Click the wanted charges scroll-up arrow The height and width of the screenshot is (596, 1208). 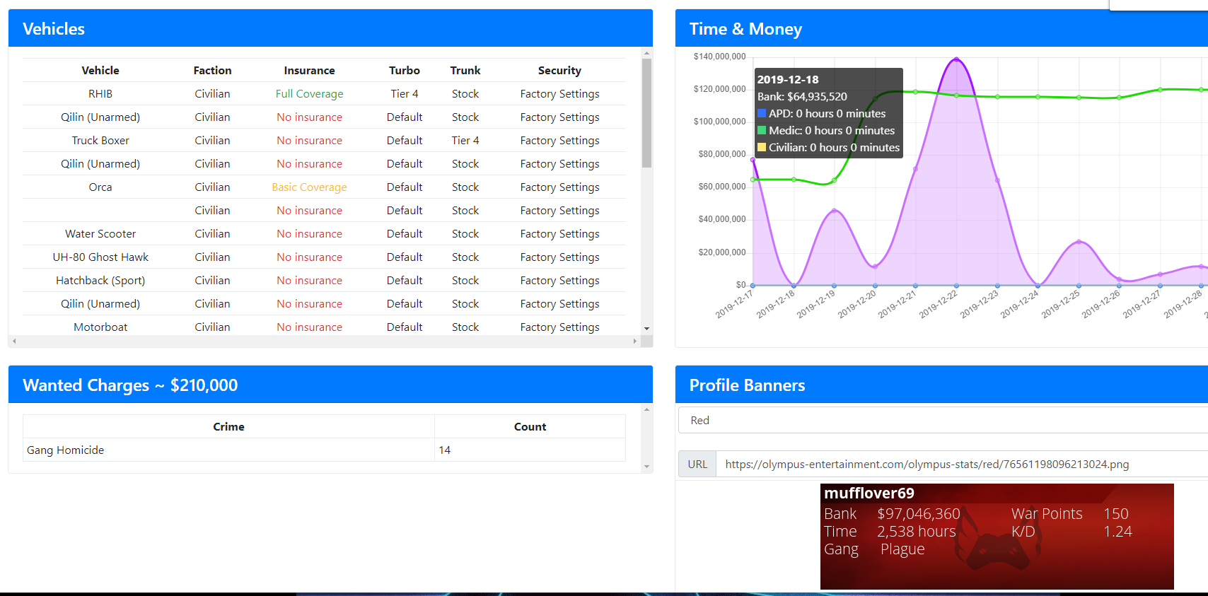pos(646,409)
